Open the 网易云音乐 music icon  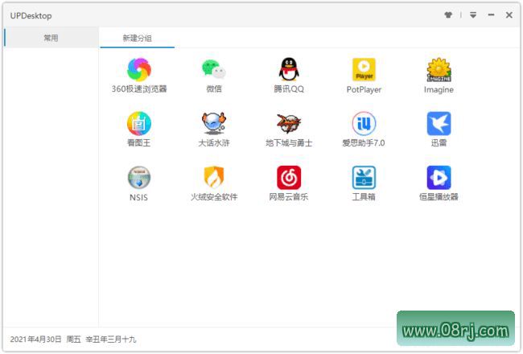coord(289,178)
